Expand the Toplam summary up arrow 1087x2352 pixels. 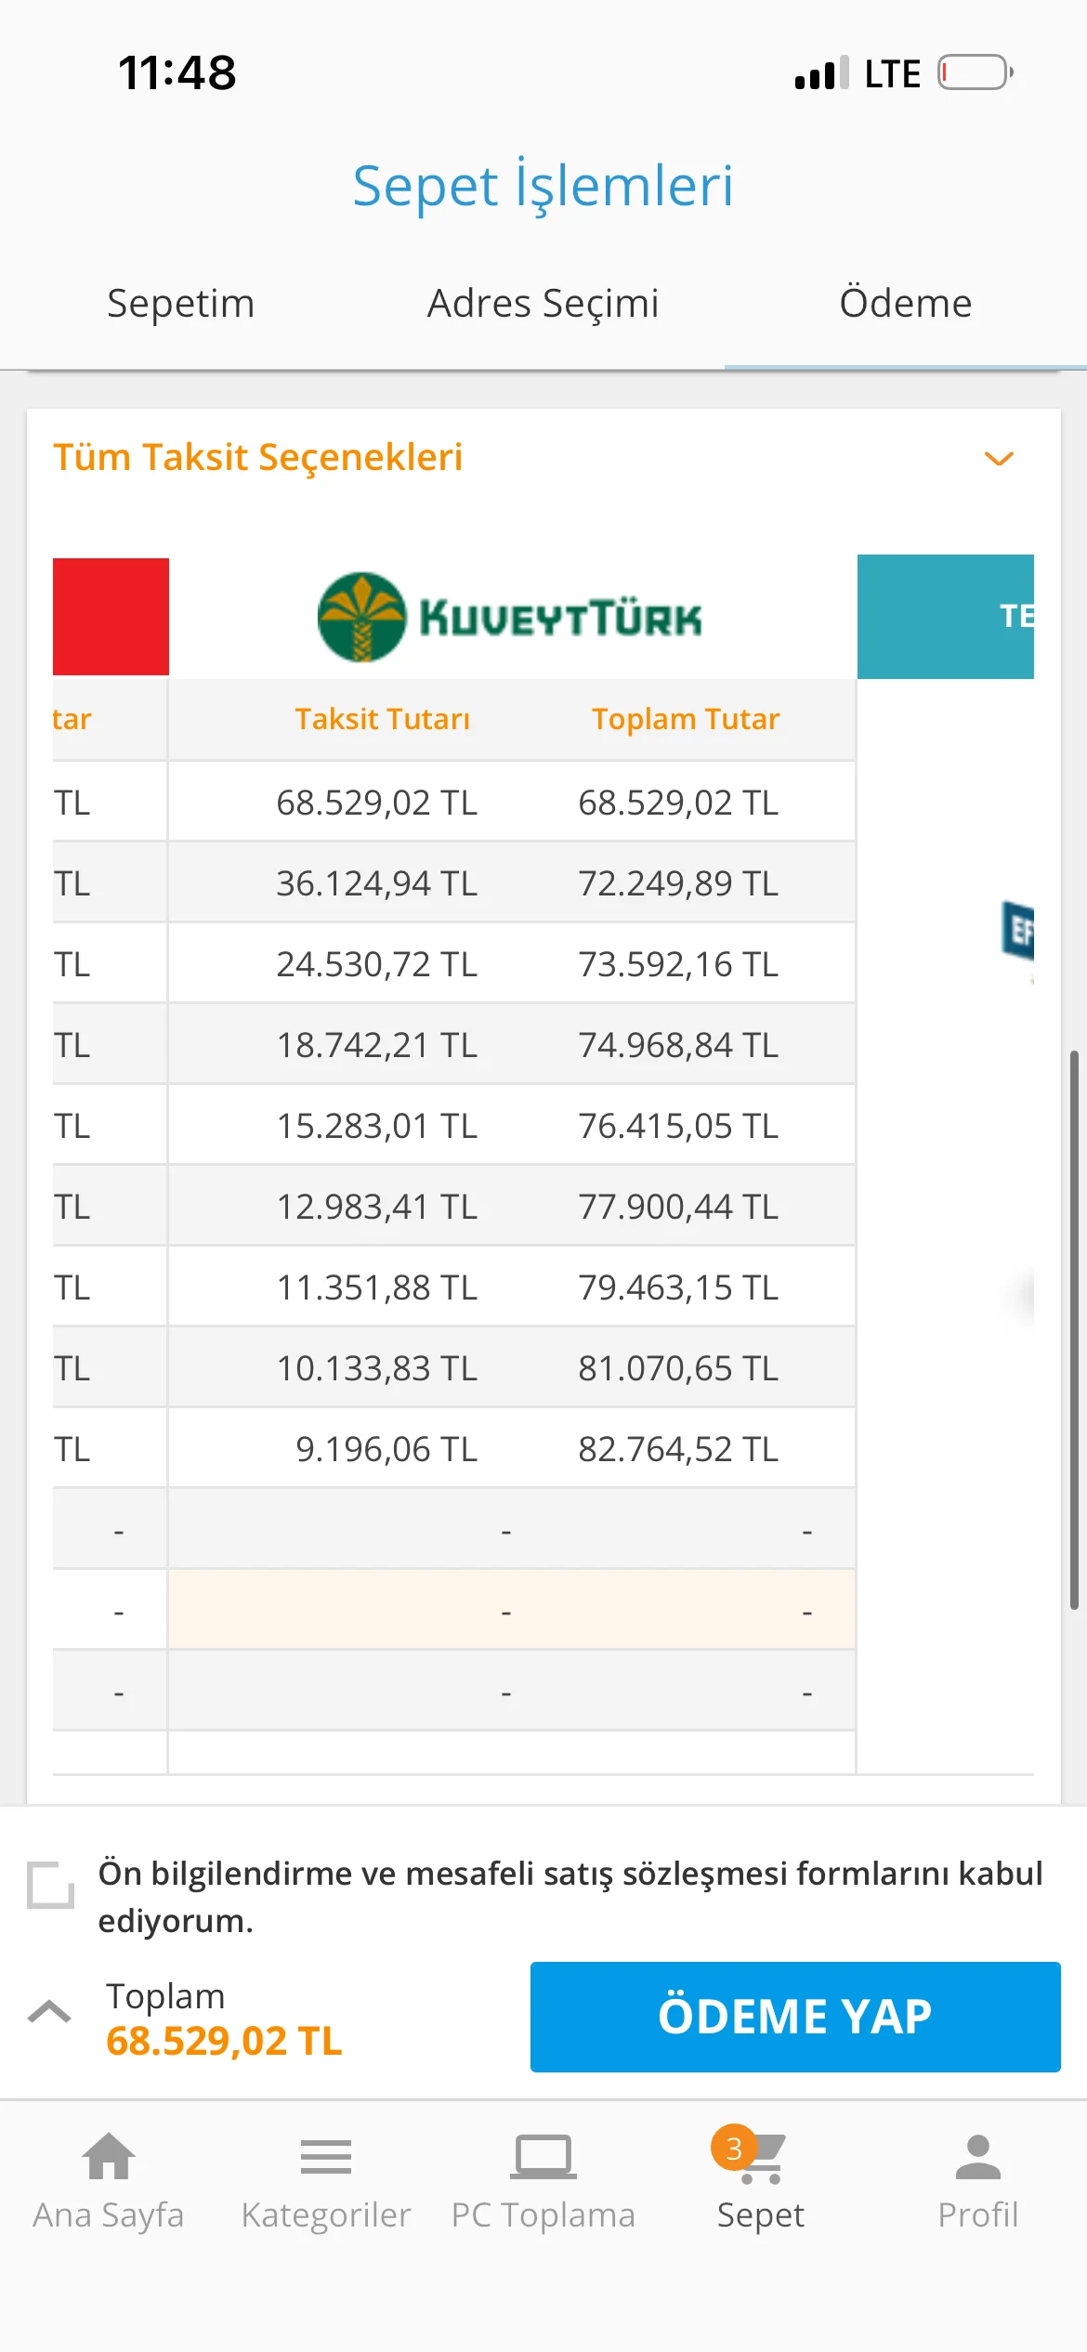tap(49, 2012)
